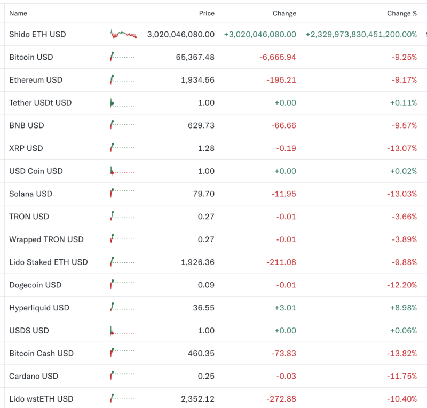The height and width of the screenshot is (408, 427).
Task: Sort the table by the Price column
Action: click(x=207, y=13)
